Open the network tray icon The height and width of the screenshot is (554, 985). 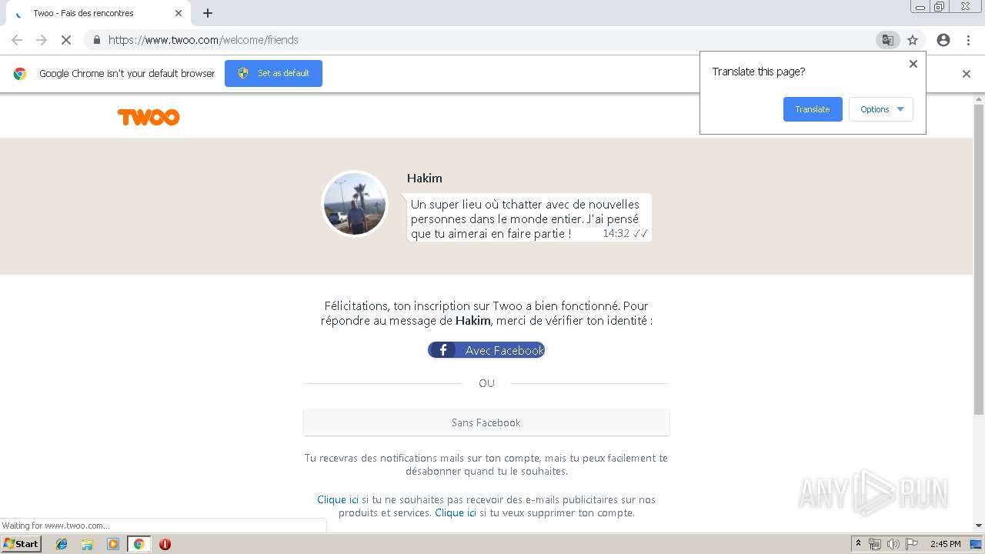pos(875,544)
